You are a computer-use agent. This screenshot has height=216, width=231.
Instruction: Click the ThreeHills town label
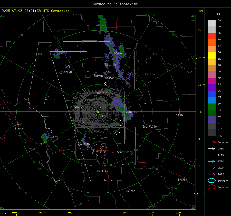(129, 112)
